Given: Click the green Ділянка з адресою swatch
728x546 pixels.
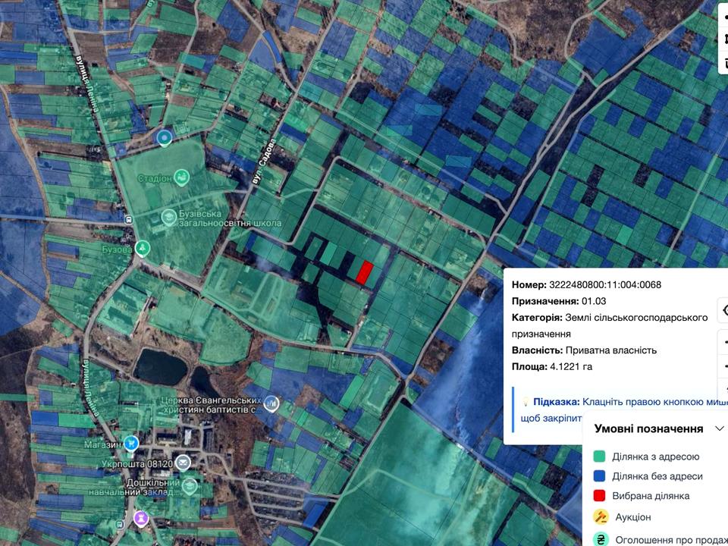Looking at the screenshot, I should [x=599, y=457].
